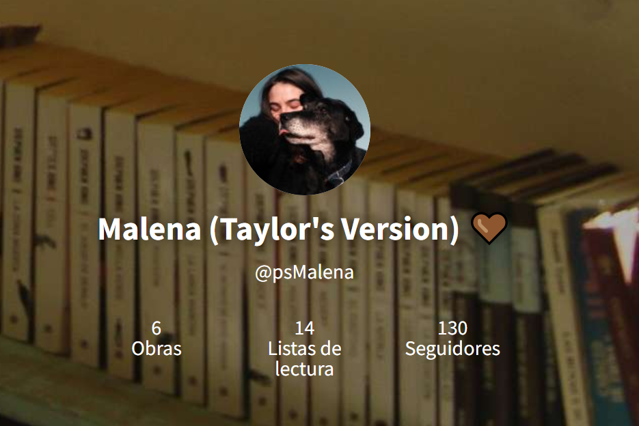Image resolution: width=639 pixels, height=426 pixels.
Task: Open the circular profile avatar photo
Action: (x=304, y=129)
